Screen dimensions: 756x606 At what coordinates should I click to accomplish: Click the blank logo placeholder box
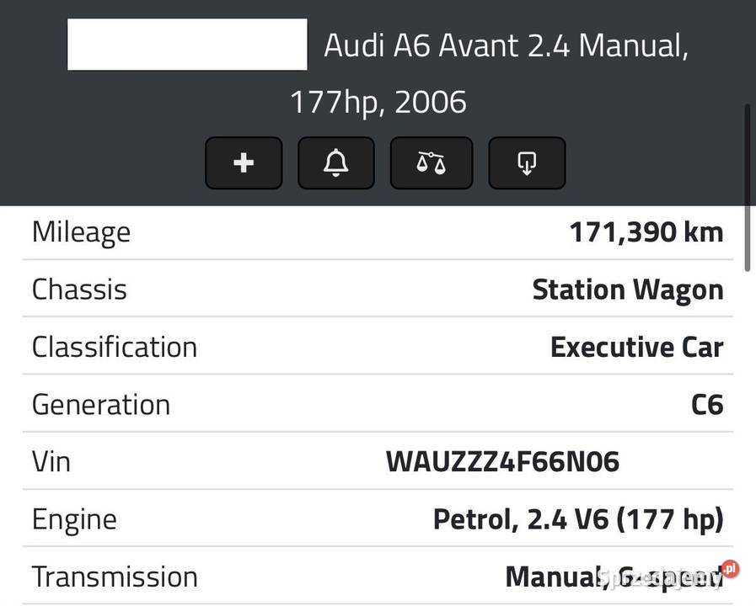(x=187, y=44)
